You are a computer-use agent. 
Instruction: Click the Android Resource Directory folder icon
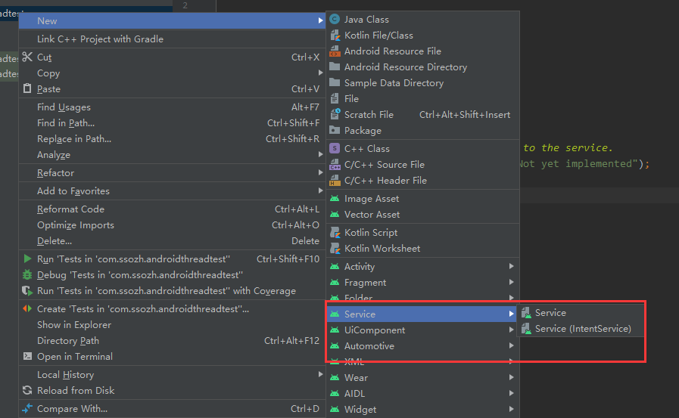click(x=335, y=67)
